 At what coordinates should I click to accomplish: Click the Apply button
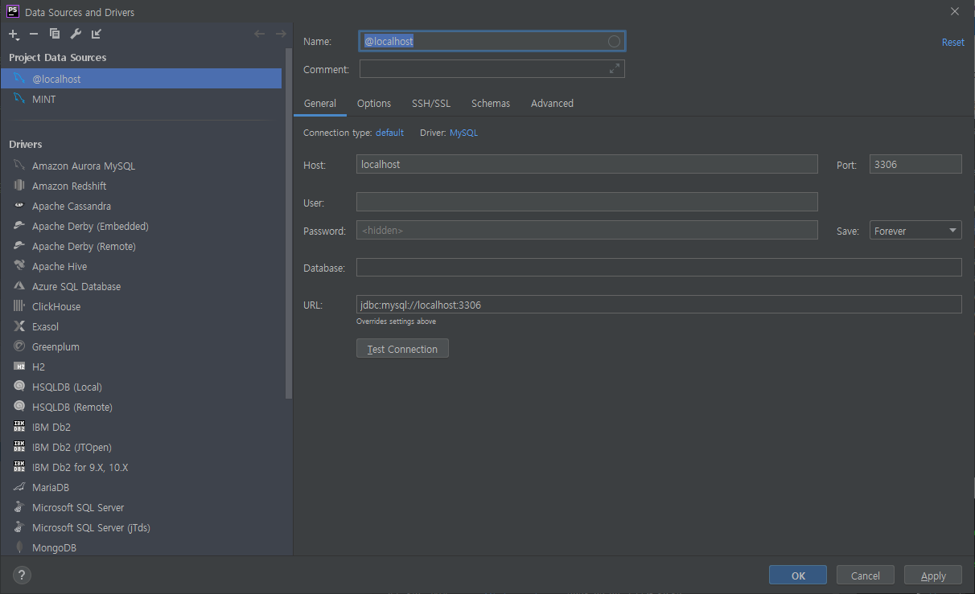pyautogui.click(x=933, y=576)
